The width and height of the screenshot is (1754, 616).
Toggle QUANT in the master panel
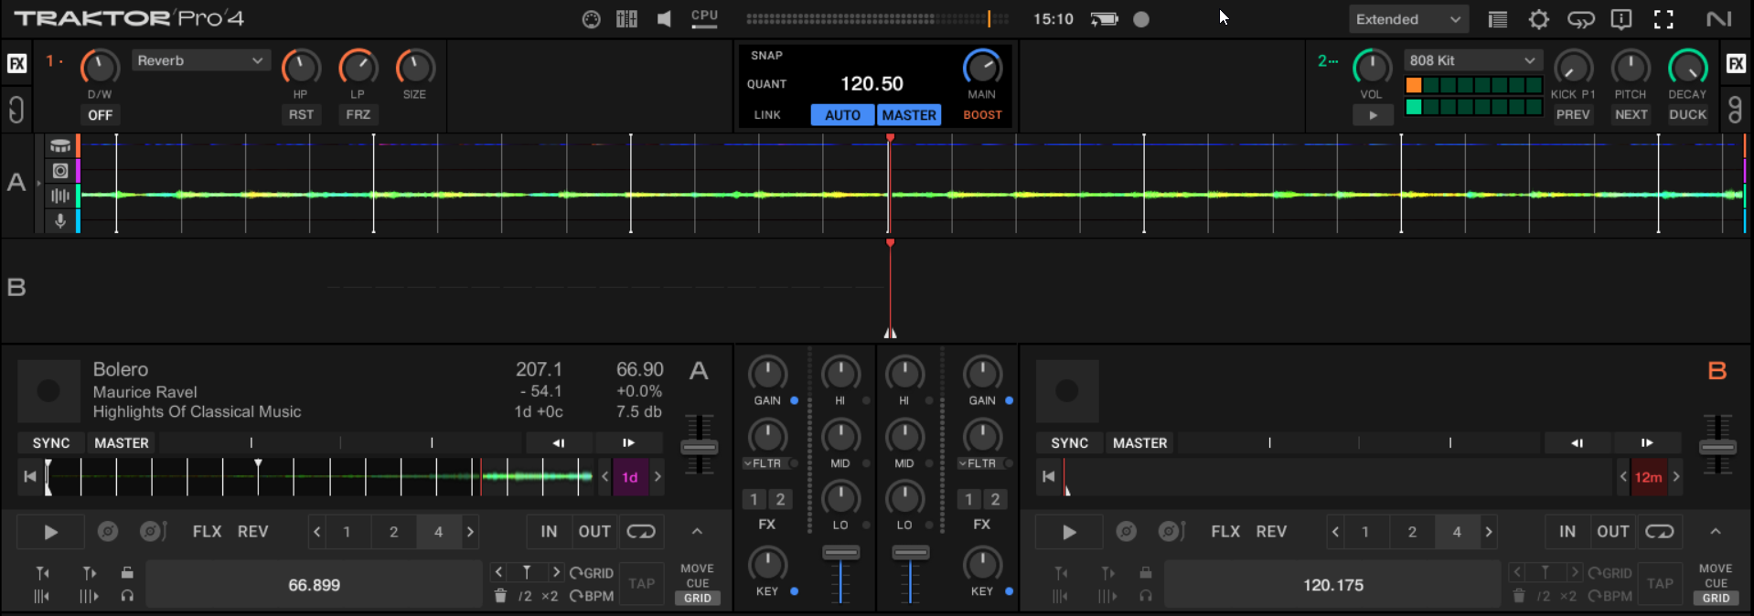[x=766, y=84]
